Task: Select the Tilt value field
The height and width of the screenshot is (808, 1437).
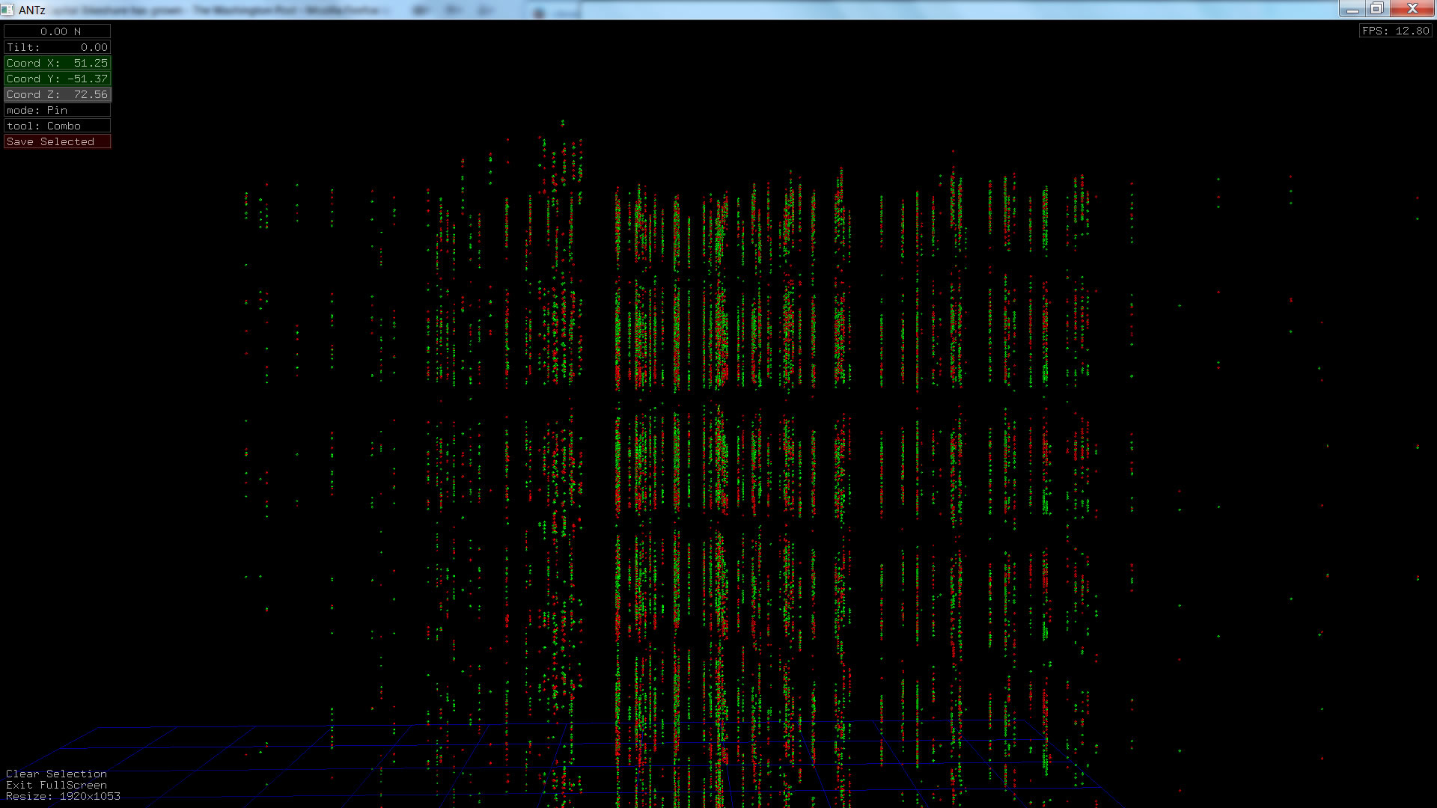Action: pyautogui.click(x=94, y=47)
